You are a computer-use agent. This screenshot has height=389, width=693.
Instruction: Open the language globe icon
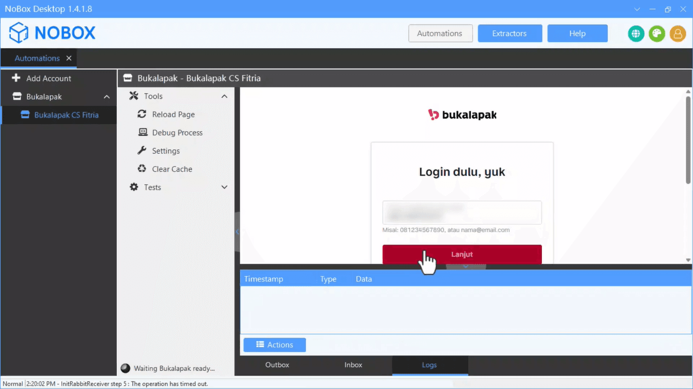(x=636, y=33)
